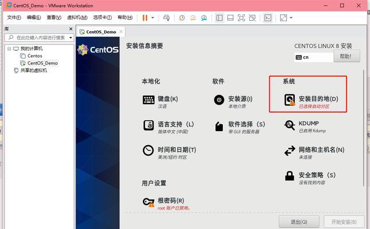The width and height of the screenshot is (370, 229).
Task: Click the library search input field
Action: [x=40, y=37]
